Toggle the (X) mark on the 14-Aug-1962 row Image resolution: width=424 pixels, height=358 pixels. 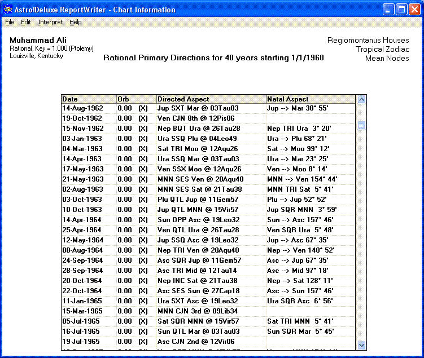click(x=143, y=108)
